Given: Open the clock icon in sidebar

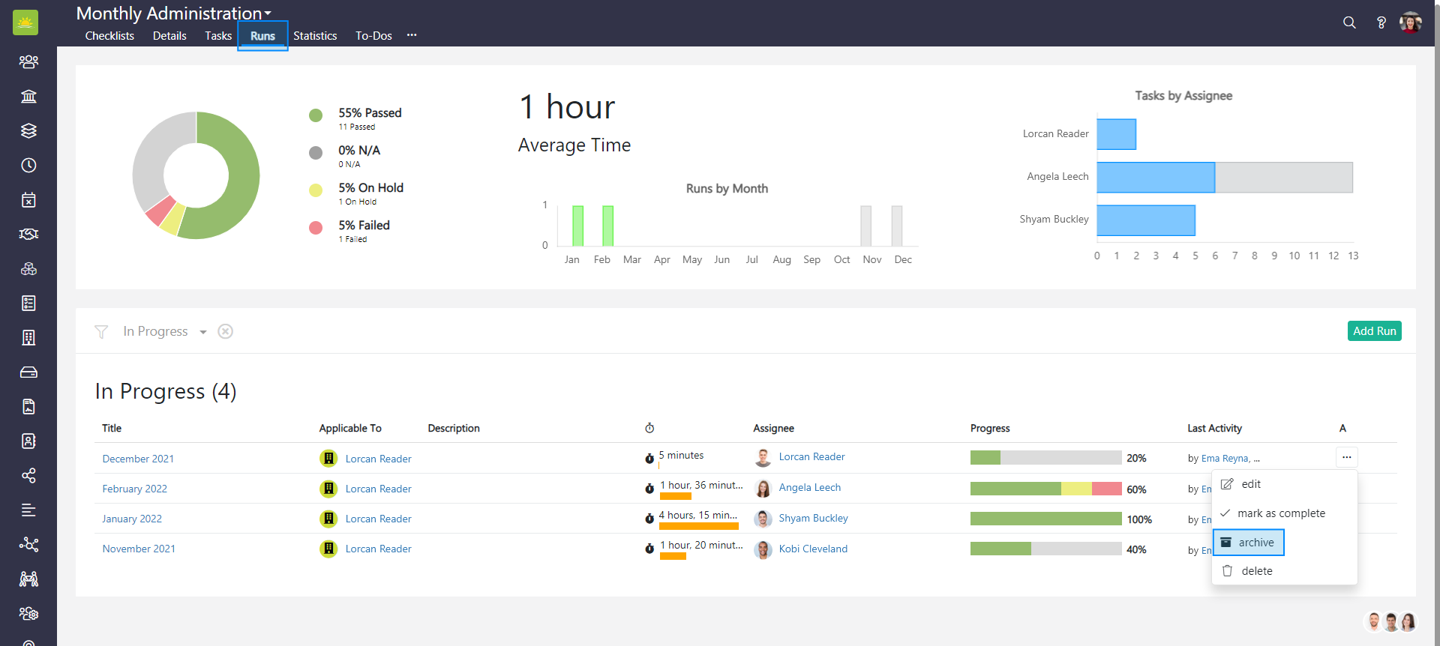Looking at the screenshot, I should [x=28, y=166].
